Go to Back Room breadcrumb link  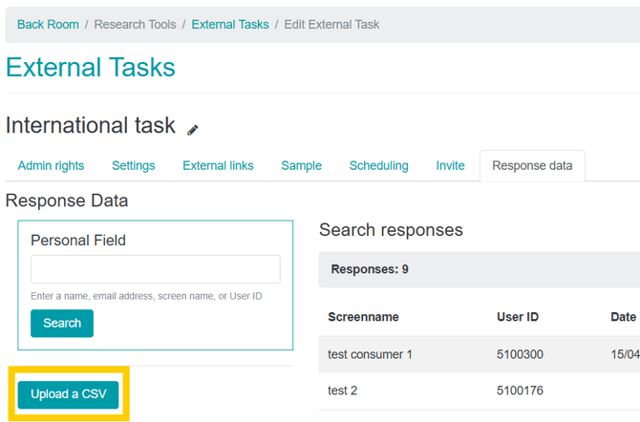point(48,25)
